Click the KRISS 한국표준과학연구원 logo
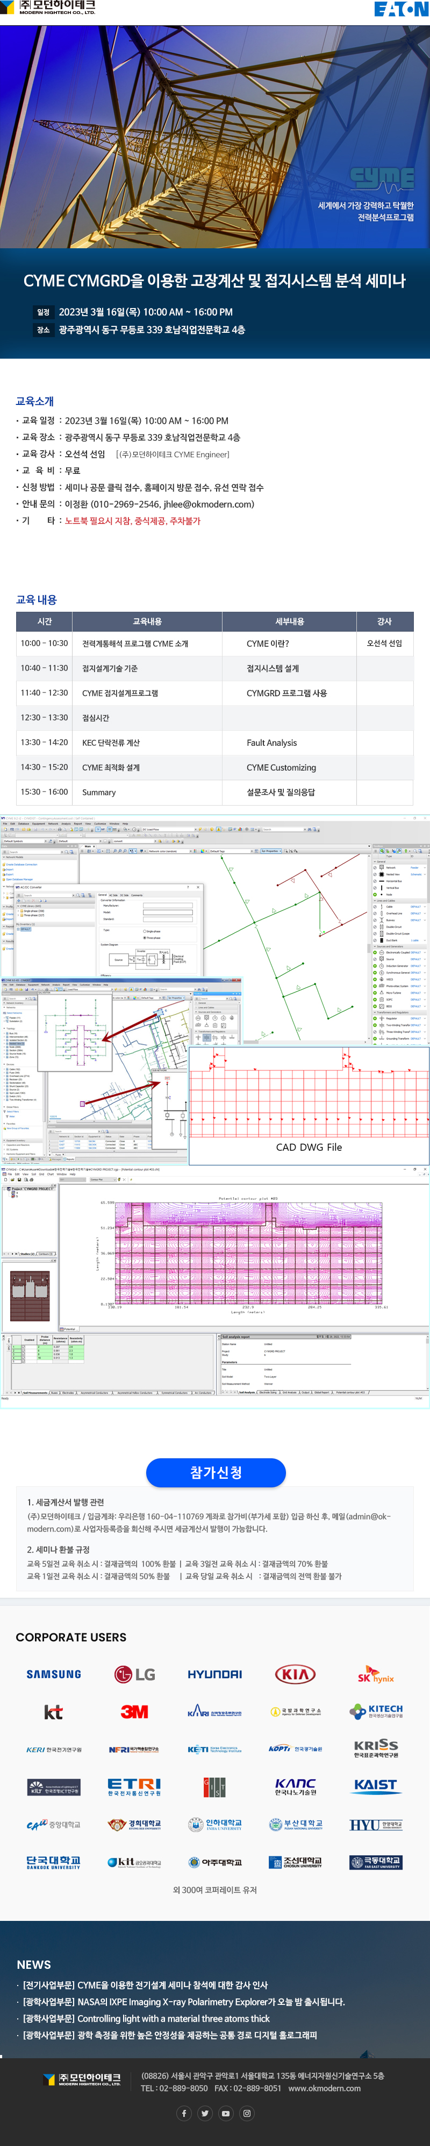This screenshot has height=2146, width=430. (376, 1749)
